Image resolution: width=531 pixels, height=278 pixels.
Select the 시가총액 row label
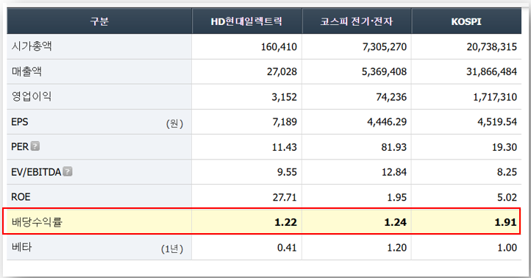click(x=32, y=46)
